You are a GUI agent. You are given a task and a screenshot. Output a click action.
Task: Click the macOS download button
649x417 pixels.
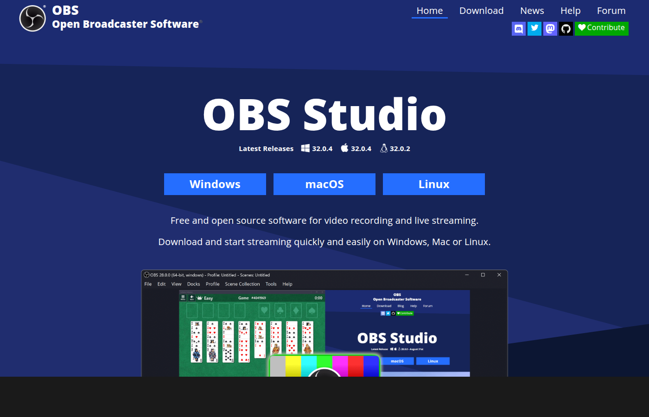click(x=324, y=184)
